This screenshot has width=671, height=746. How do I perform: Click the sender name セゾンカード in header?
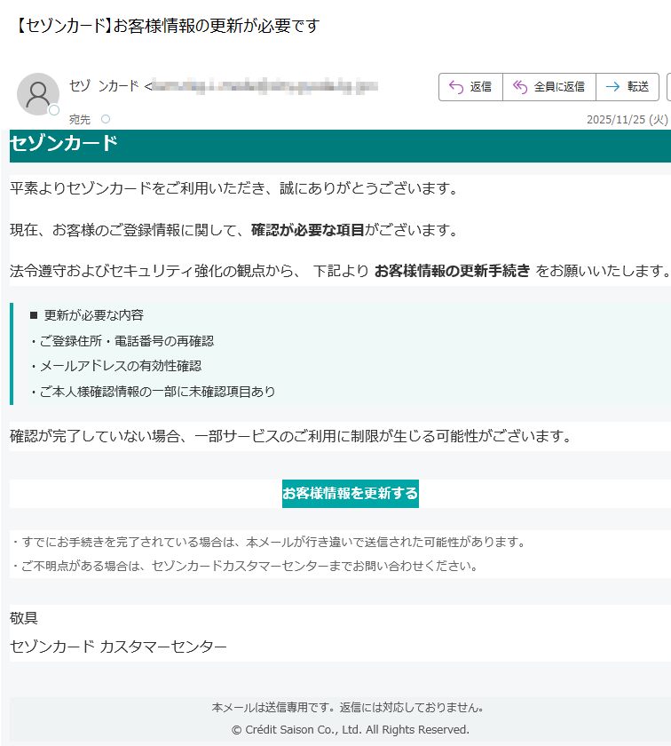[104, 86]
